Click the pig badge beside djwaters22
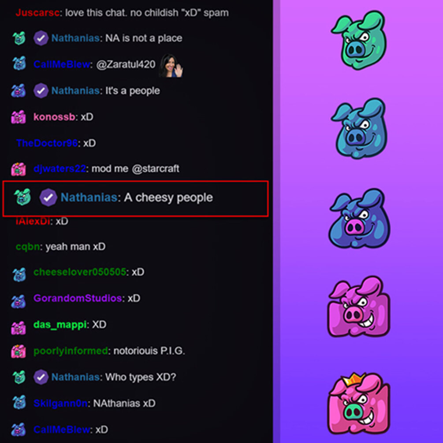This screenshot has height=443, width=443. (x=19, y=169)
